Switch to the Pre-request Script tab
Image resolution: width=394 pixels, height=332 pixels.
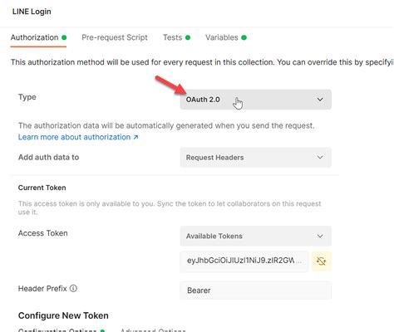(115, 37)
